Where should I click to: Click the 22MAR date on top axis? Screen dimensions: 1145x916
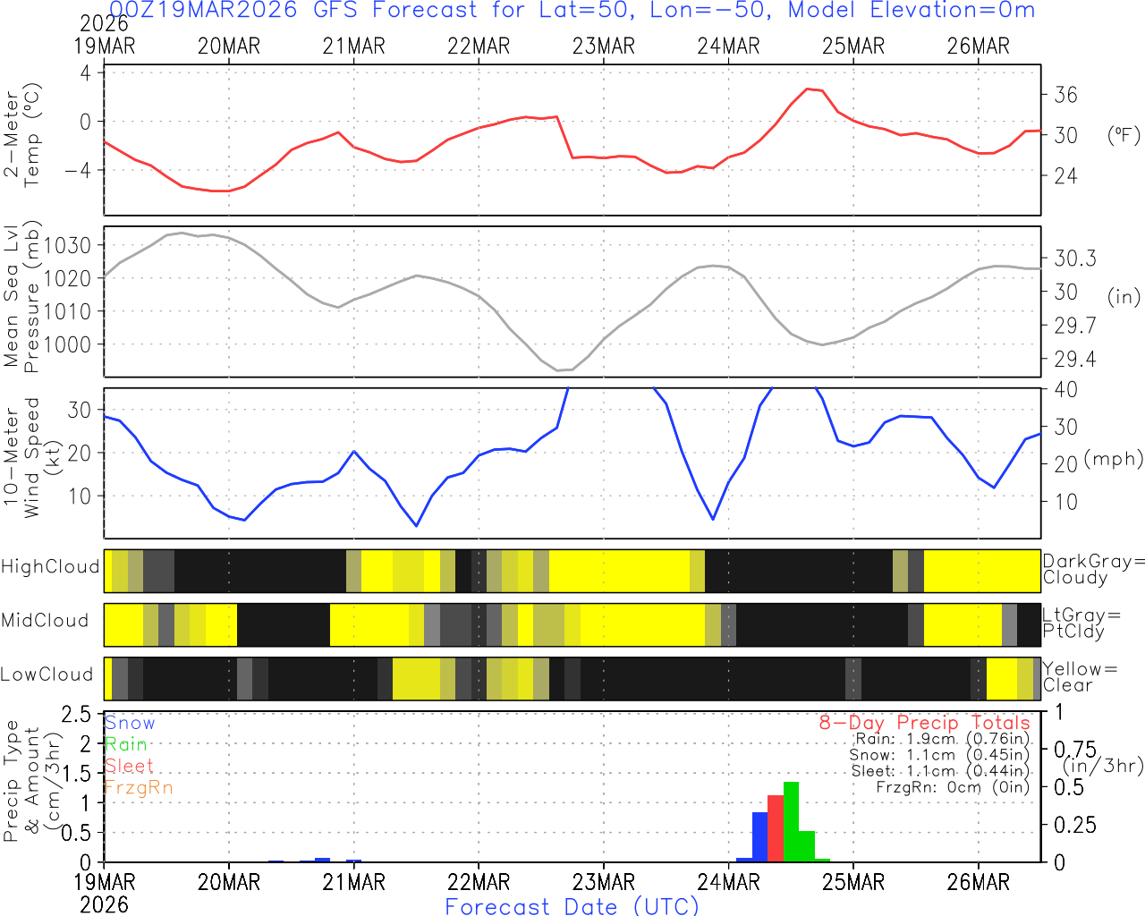479,47
